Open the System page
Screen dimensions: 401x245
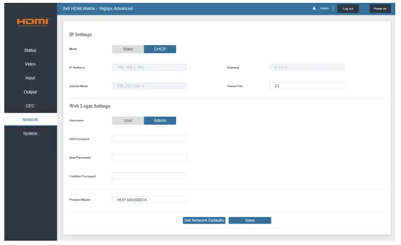(30, 133)
